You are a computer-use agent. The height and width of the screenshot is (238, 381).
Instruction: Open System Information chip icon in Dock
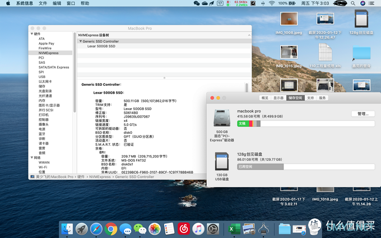point(263,229)
